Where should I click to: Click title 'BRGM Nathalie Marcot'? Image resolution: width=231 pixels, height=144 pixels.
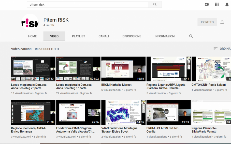pyautogui.click(x=116, y=85)
